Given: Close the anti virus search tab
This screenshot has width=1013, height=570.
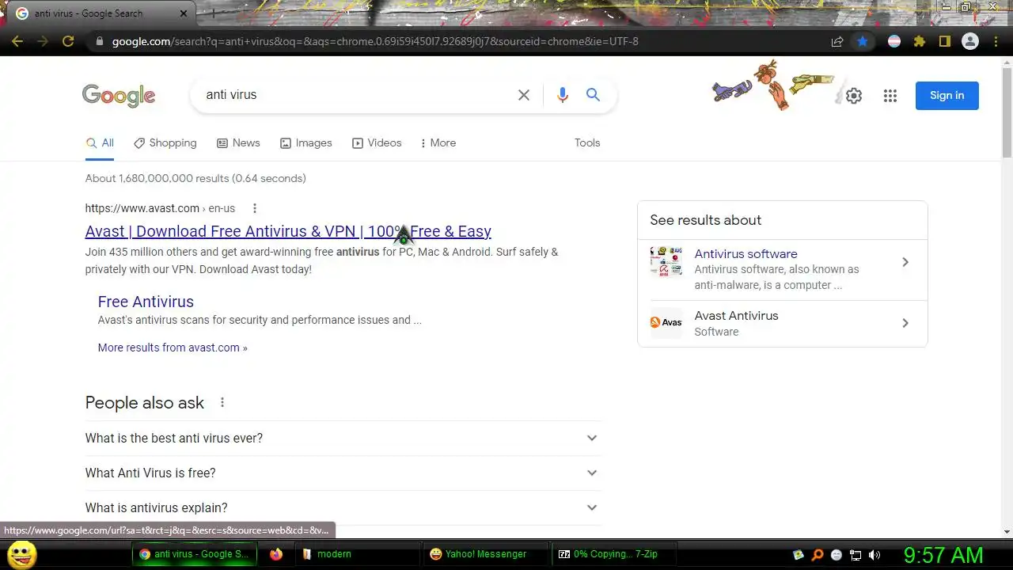Looking at the screenshot, I should [x=184, y=13].
